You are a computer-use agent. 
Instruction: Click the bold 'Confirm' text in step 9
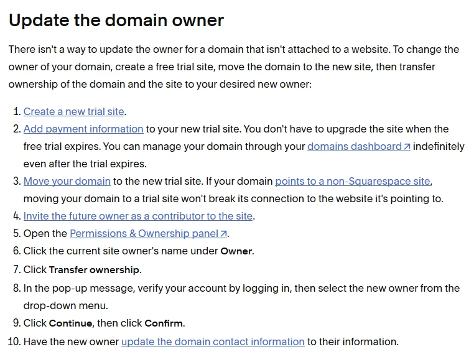point(164,323)
